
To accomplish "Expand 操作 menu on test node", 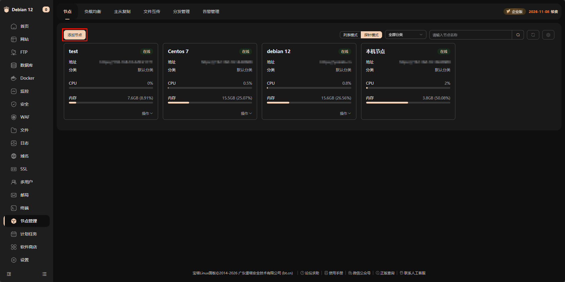I will (x=147, y=113).
